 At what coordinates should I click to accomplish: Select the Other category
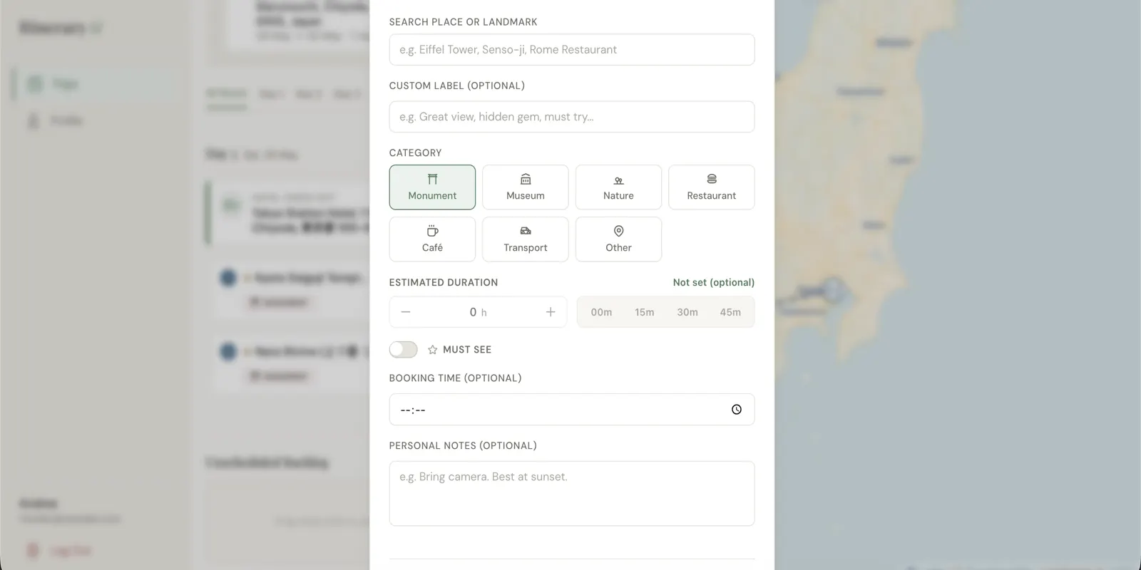tap(618, 239)
